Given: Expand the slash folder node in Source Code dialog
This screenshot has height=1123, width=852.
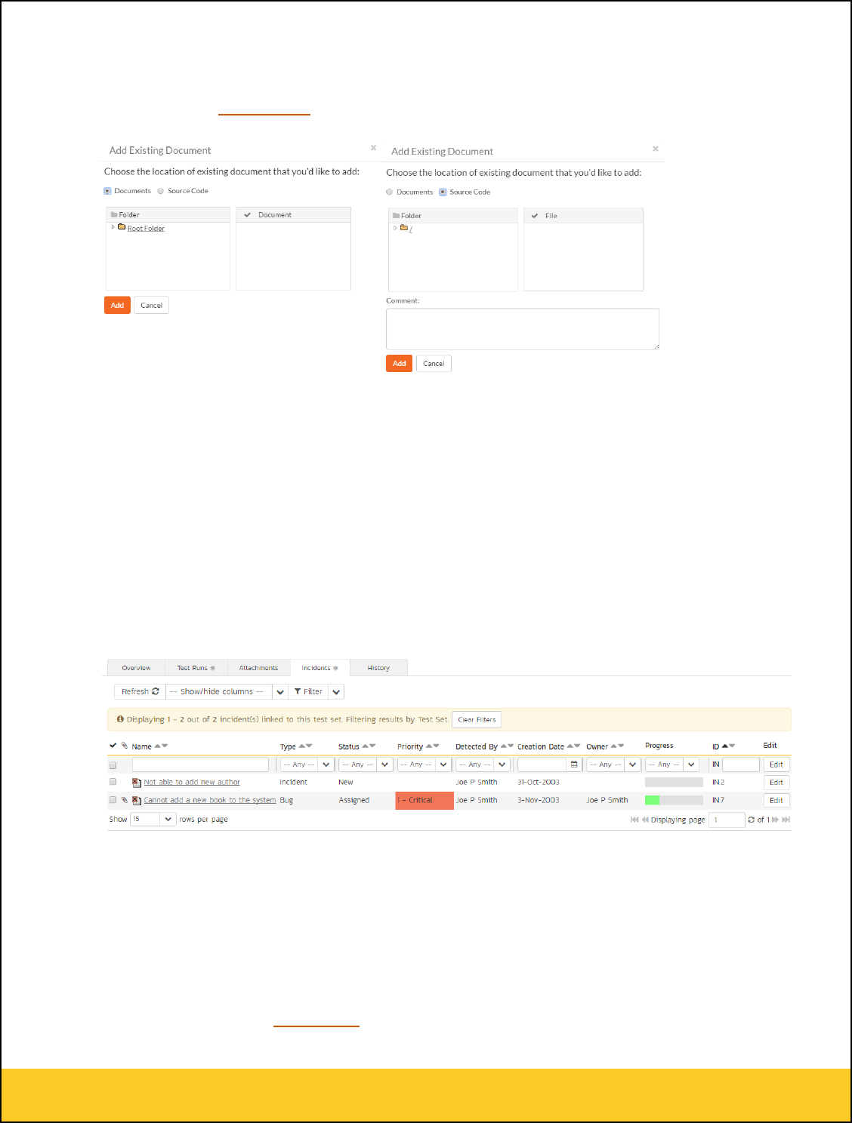Looking at the screenshot, I should click(x=395, y=228).
